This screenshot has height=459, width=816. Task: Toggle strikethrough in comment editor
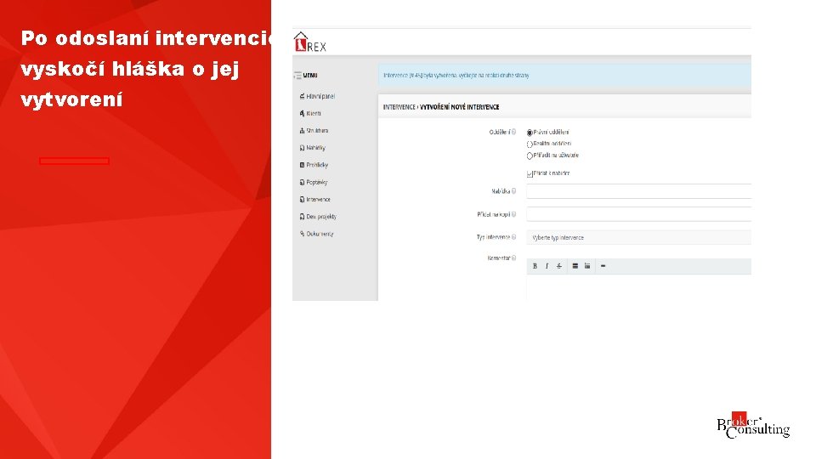pyautogui.click(x=559, y=266)
